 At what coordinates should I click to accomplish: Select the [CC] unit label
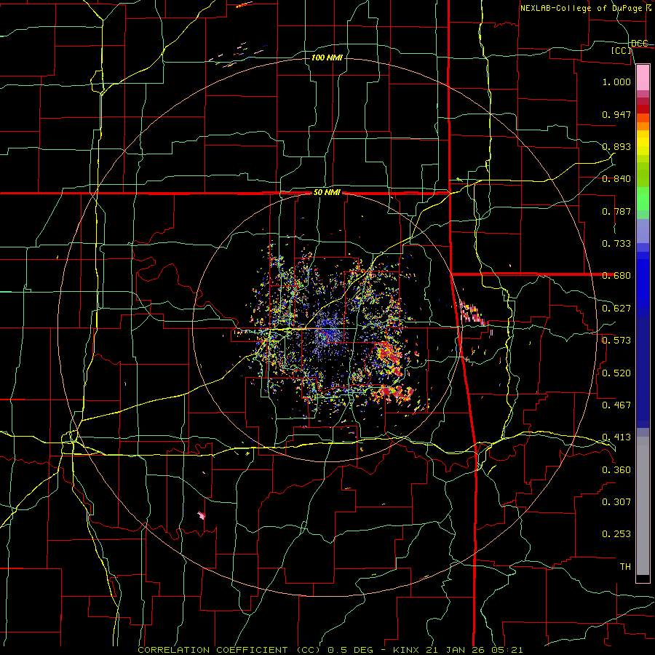(x=622, y=50)
